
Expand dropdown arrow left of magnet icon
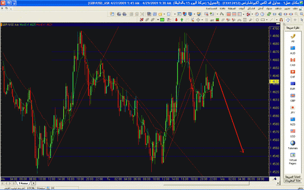277,20
